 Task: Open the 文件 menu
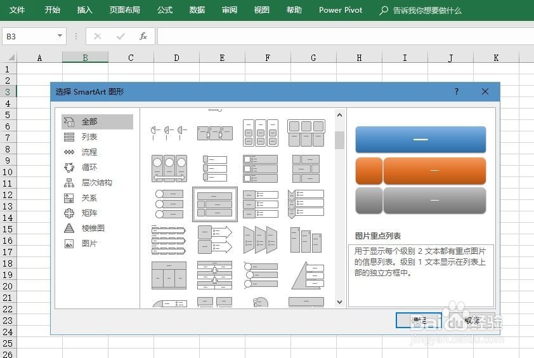point(17,10)
